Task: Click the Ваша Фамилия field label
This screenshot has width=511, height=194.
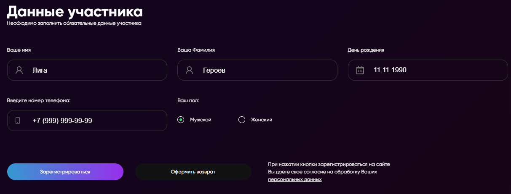Action: click(x=196, y=50)
